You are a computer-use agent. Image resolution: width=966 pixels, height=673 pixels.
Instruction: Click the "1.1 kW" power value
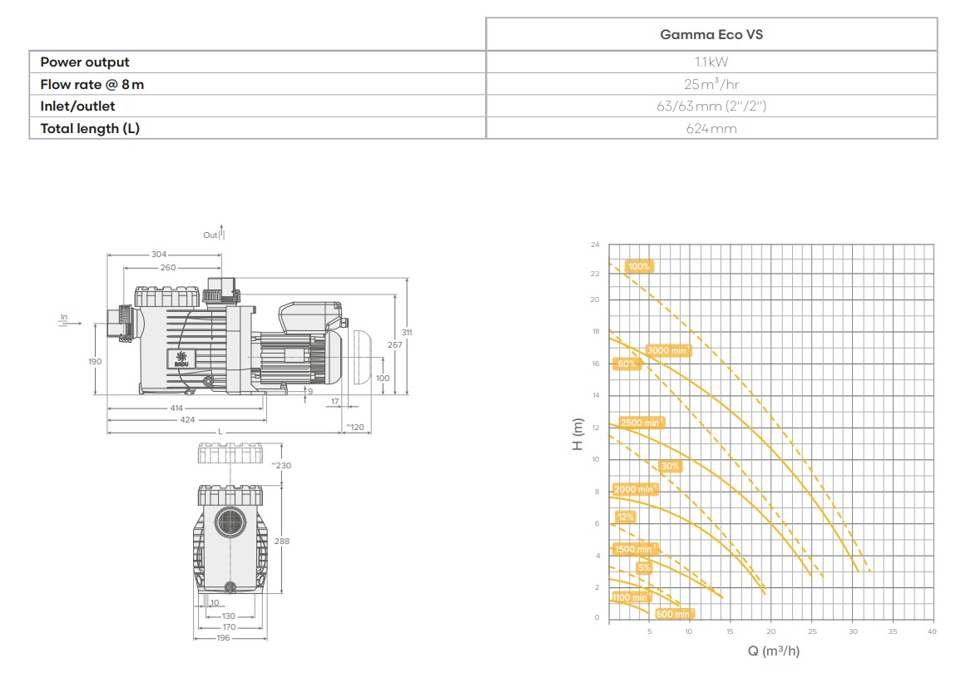point(711,62)
